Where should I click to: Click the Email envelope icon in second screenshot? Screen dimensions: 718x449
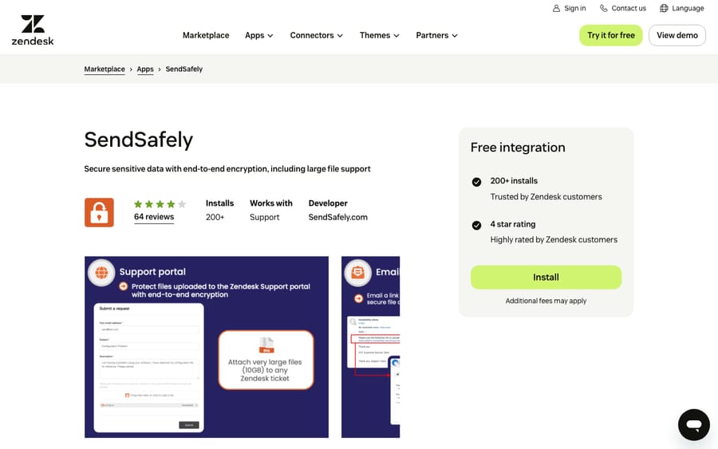[x=357, y=273]
